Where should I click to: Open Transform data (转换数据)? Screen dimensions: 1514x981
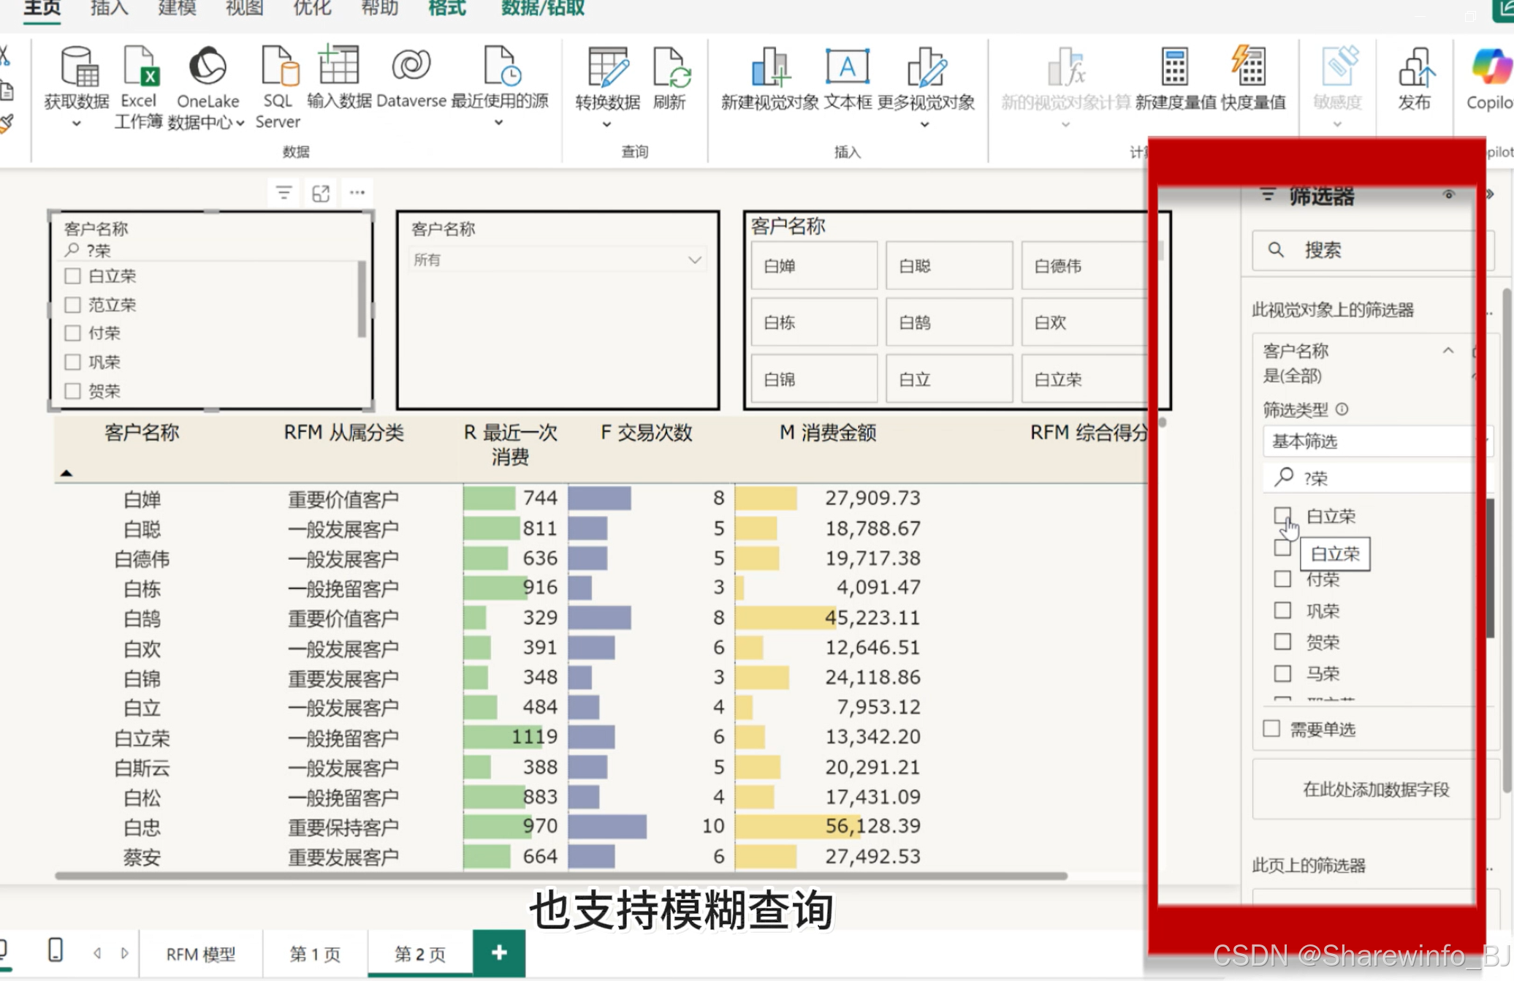(x=607, y=67)
